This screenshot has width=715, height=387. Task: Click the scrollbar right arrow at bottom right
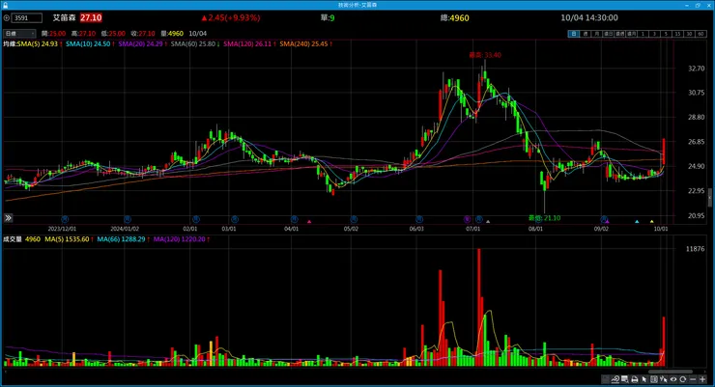coord(706,372)
